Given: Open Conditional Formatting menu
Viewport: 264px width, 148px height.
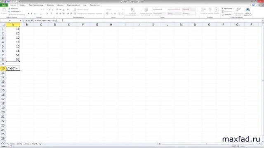Looking at the screenshot, I should coord(132,12).
